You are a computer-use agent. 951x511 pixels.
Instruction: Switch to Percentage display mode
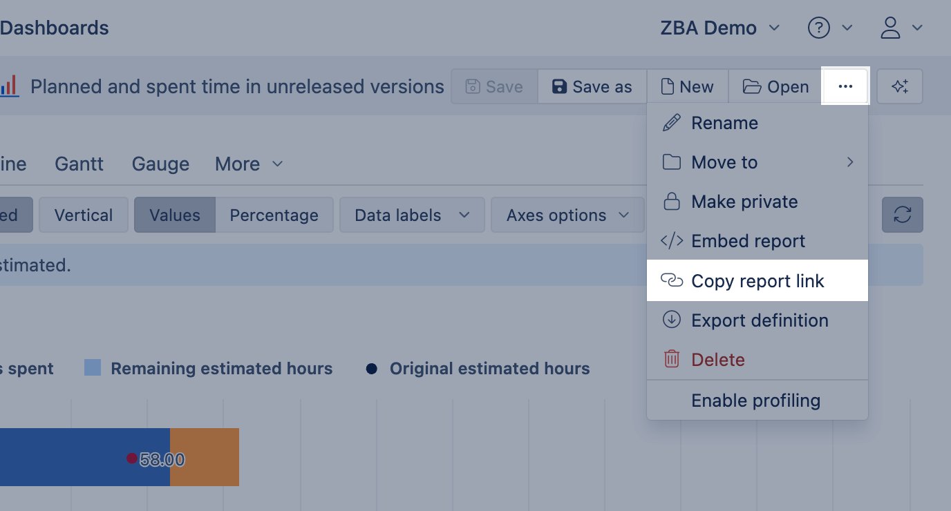pos(274,215)
